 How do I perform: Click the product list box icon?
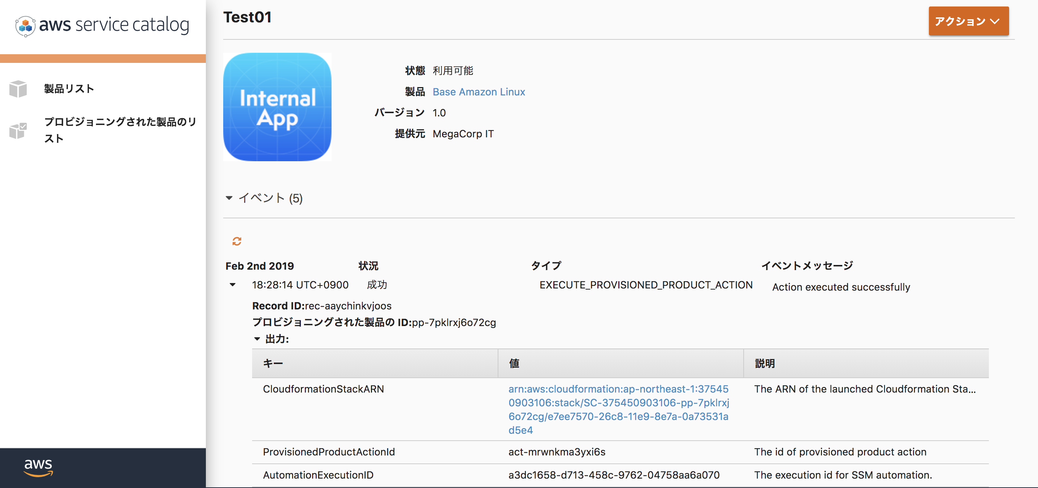18,89
